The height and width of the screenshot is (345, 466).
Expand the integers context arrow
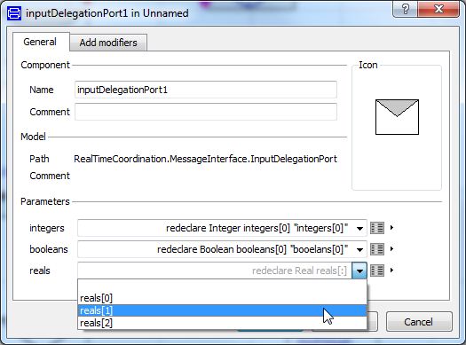coord(391,228)
